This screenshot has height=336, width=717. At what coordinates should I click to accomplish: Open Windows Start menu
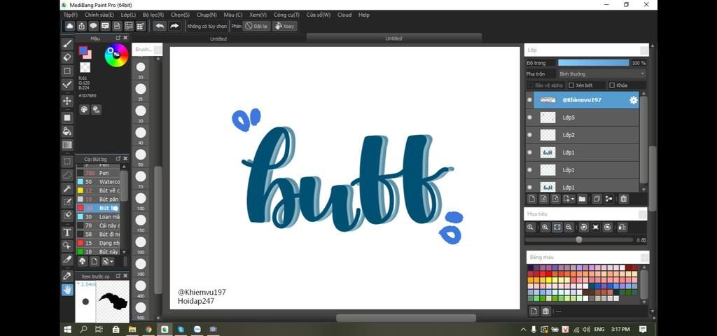click(x=68, y=329)
